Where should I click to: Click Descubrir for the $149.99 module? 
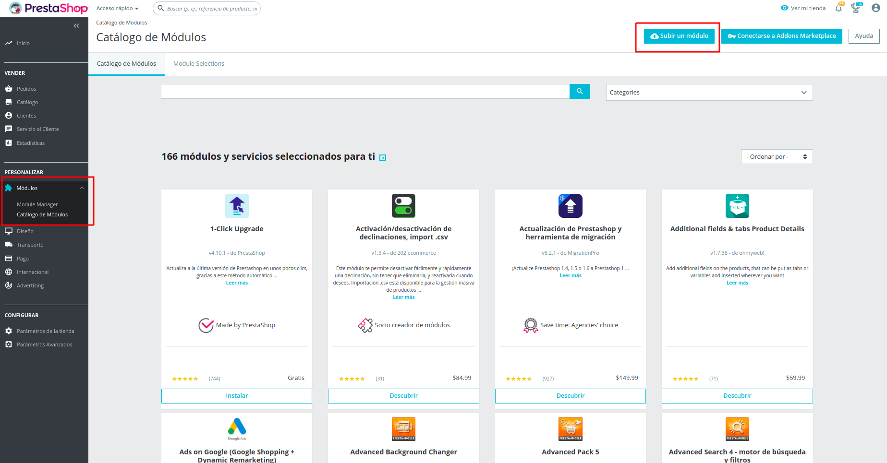click(x=571, y=396)
